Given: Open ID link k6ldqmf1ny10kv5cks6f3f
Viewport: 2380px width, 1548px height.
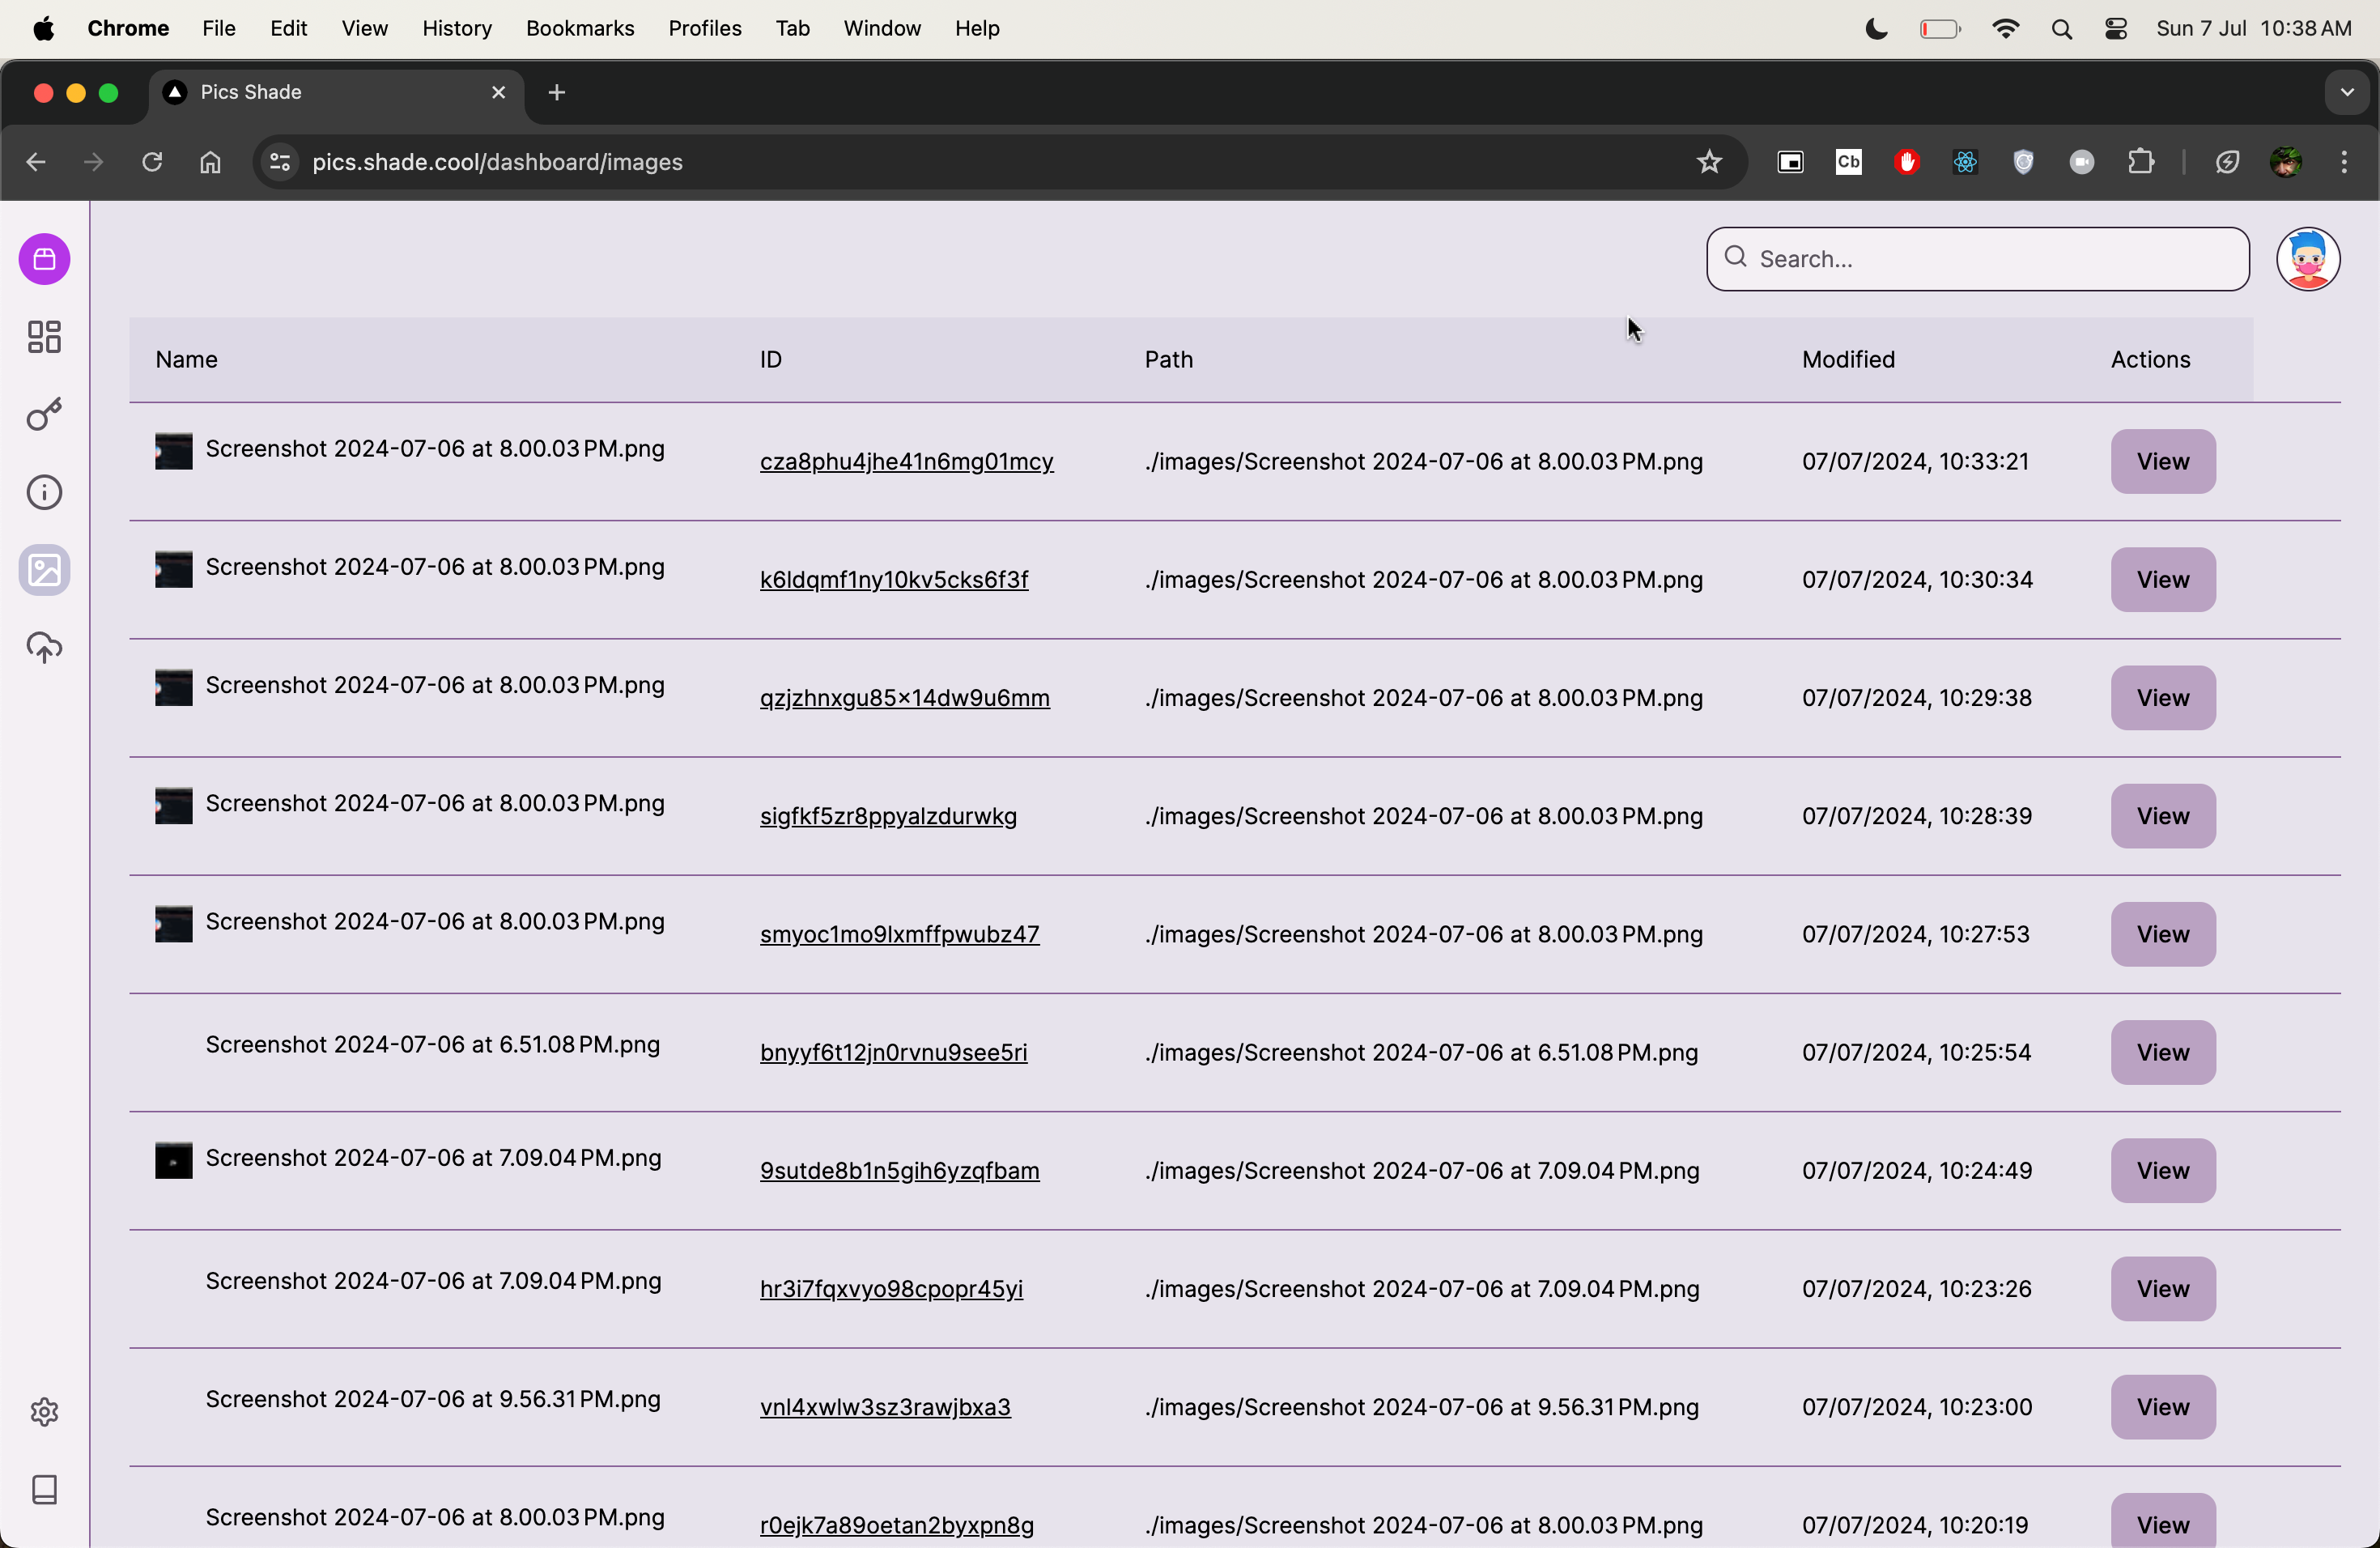Looking at the screenshot, I should (893, 580).
